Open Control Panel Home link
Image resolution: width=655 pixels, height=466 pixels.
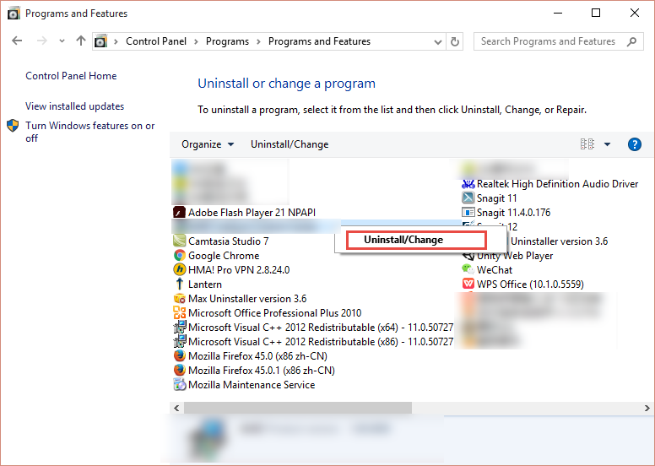coord(71,76)
